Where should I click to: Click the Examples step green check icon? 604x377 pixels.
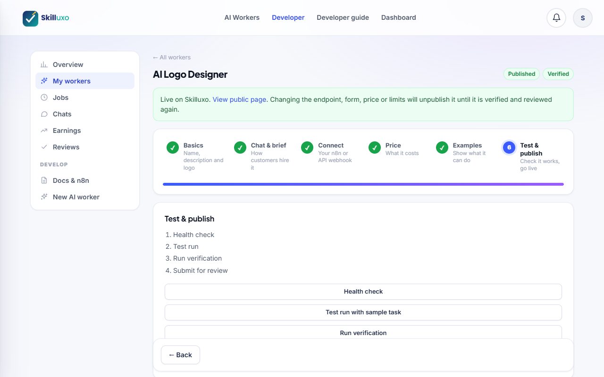[442, 148]
